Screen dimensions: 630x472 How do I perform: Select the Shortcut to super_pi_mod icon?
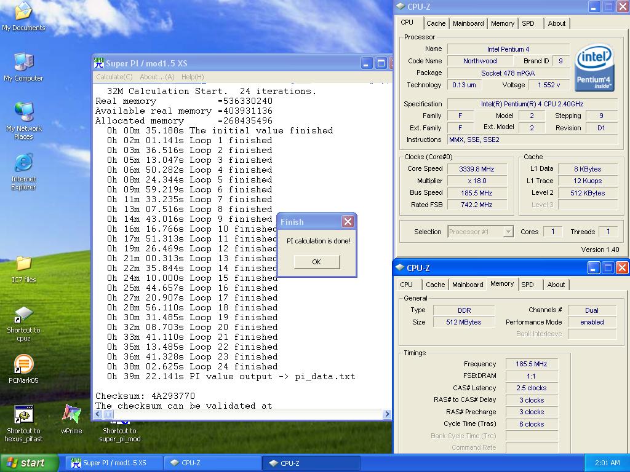click(120, 431)
